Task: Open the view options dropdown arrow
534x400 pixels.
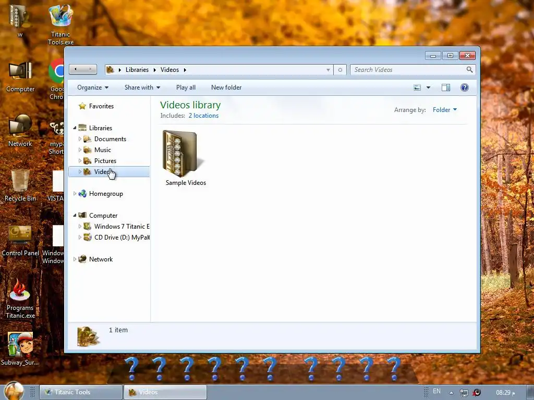Action: point(429,87)
